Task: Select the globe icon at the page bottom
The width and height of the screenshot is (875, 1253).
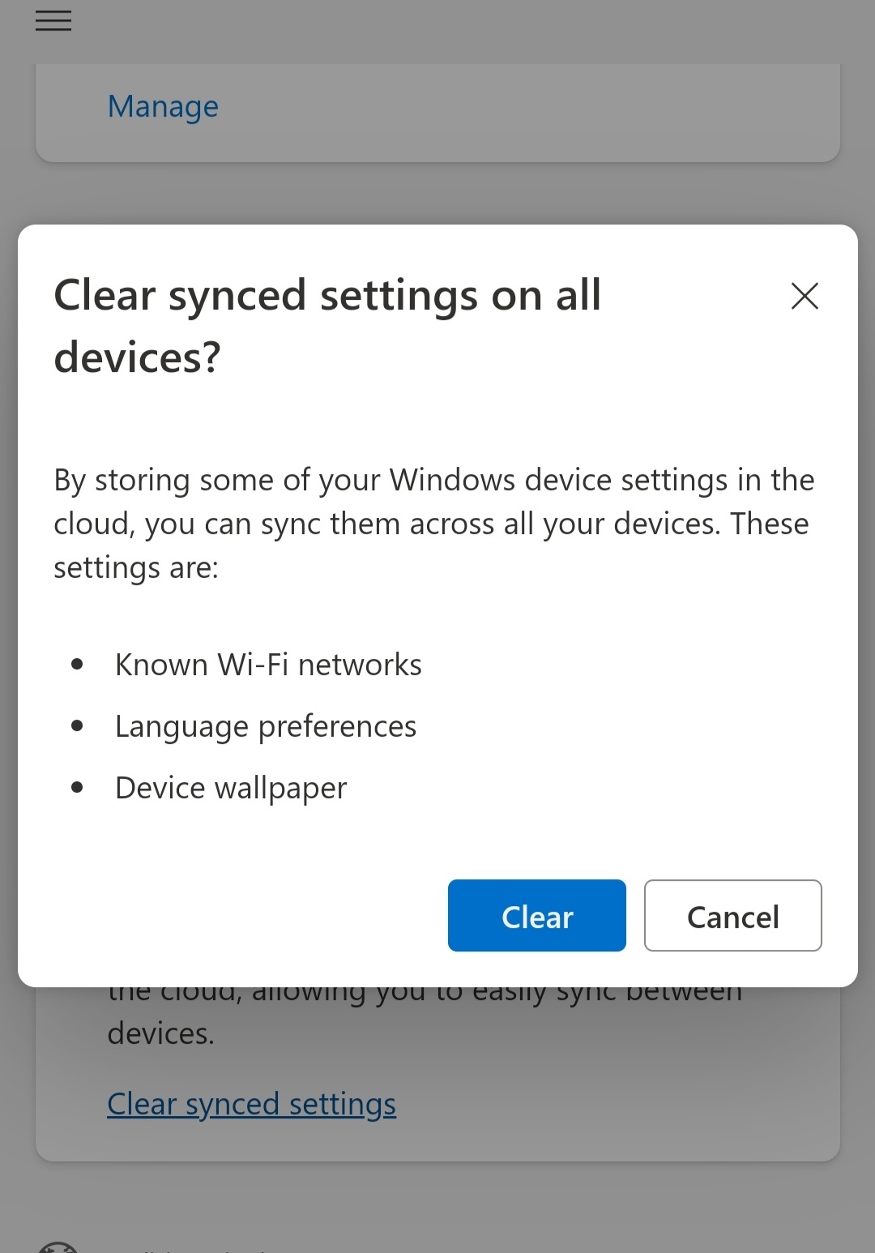Action: (x=58, y=1247)
